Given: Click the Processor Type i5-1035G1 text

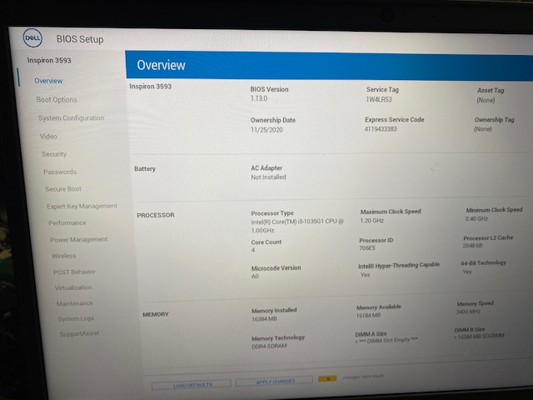Looking at the screenshot, I should tap(297, 226).
